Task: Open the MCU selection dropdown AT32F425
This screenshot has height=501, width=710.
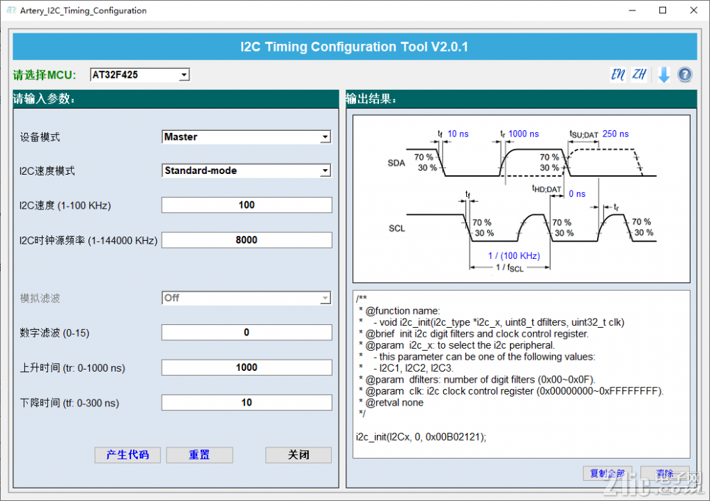Action: point(140,74)
